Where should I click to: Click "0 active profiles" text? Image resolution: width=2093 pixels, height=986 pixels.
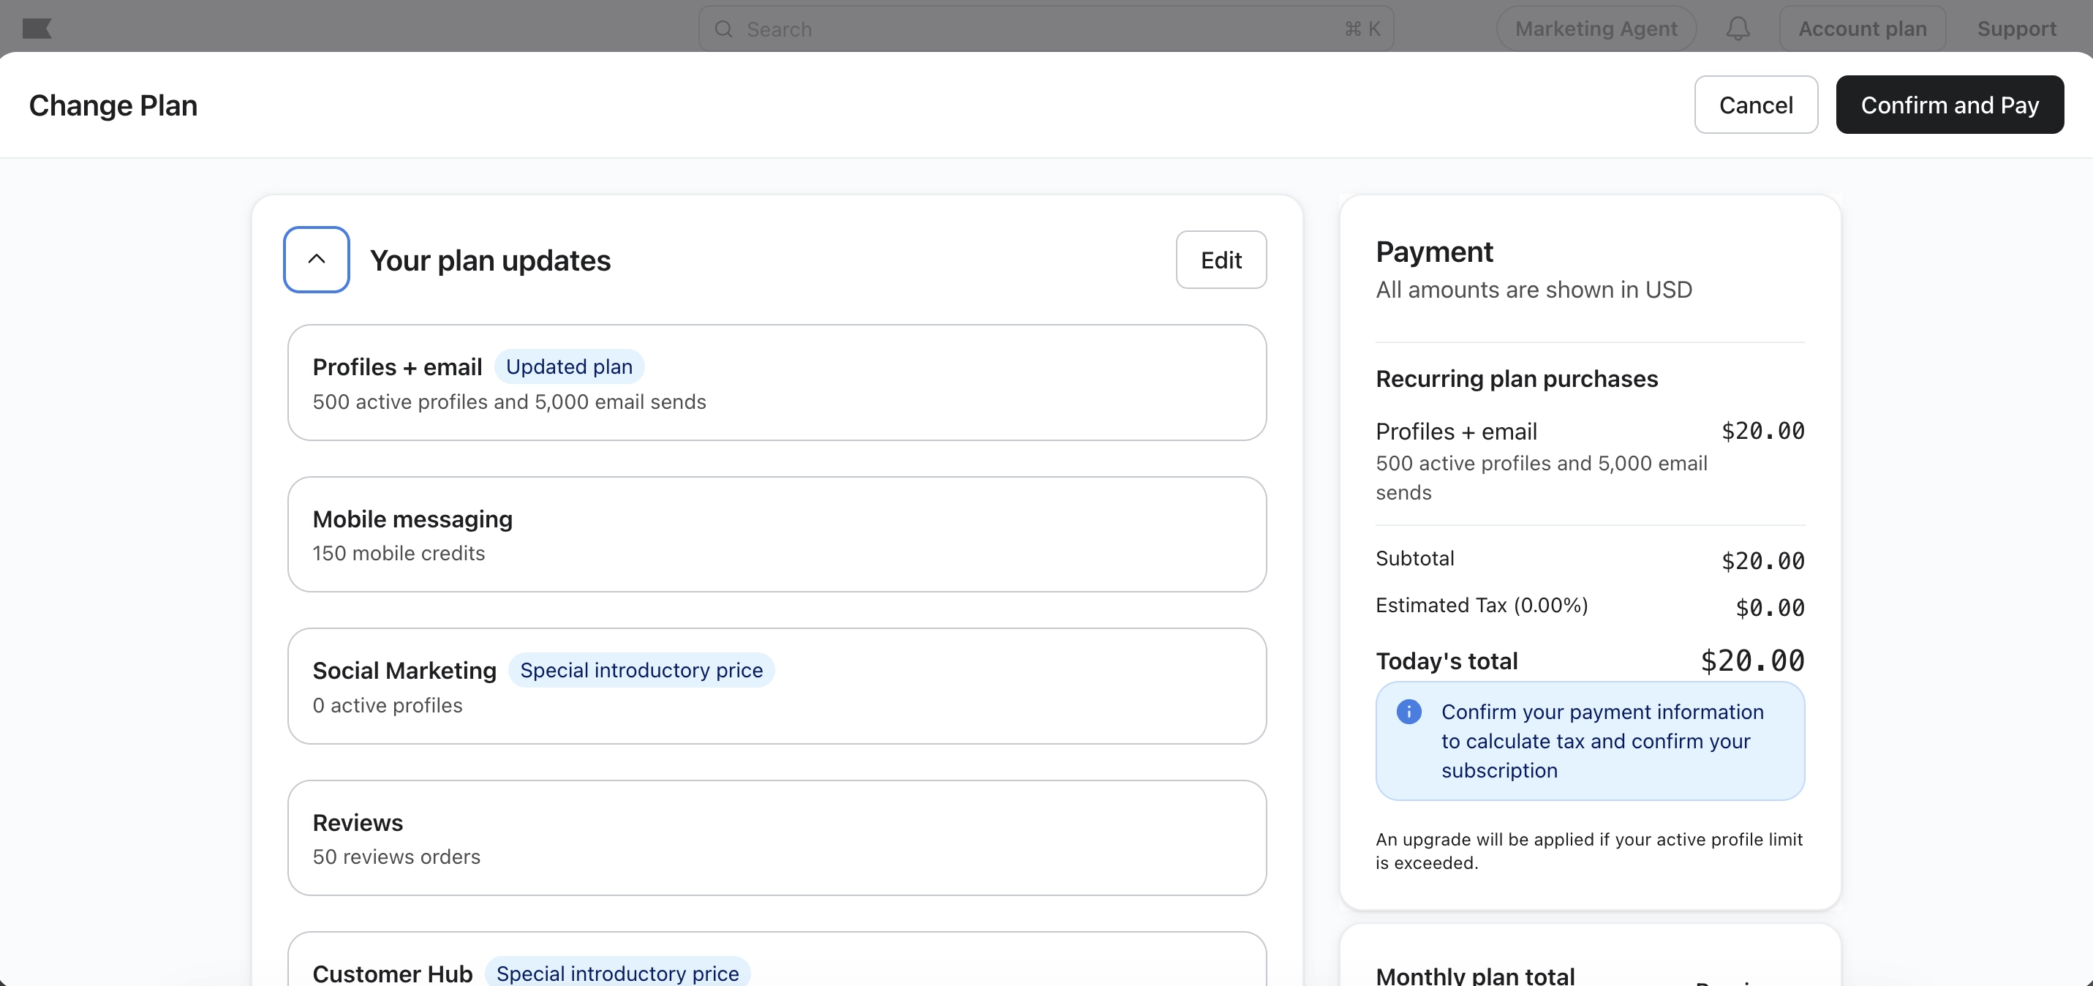pyautogui.click(x=388, y=706)
